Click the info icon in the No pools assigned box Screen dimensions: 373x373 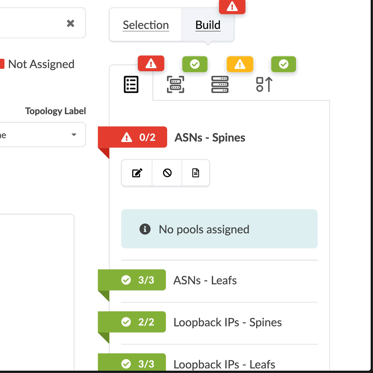[145, 229]
